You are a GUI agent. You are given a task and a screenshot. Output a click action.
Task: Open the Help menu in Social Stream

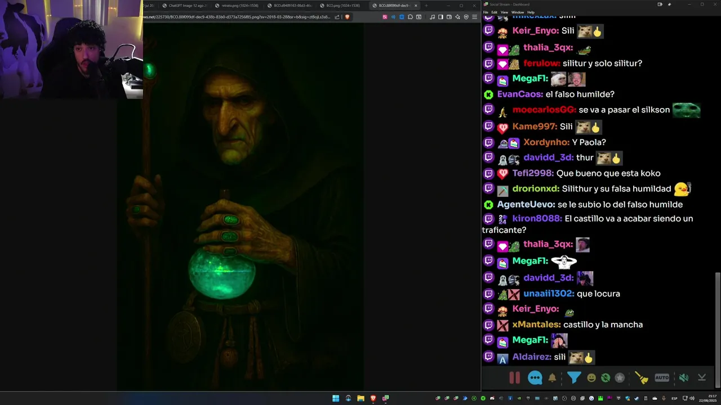[531, 12]
